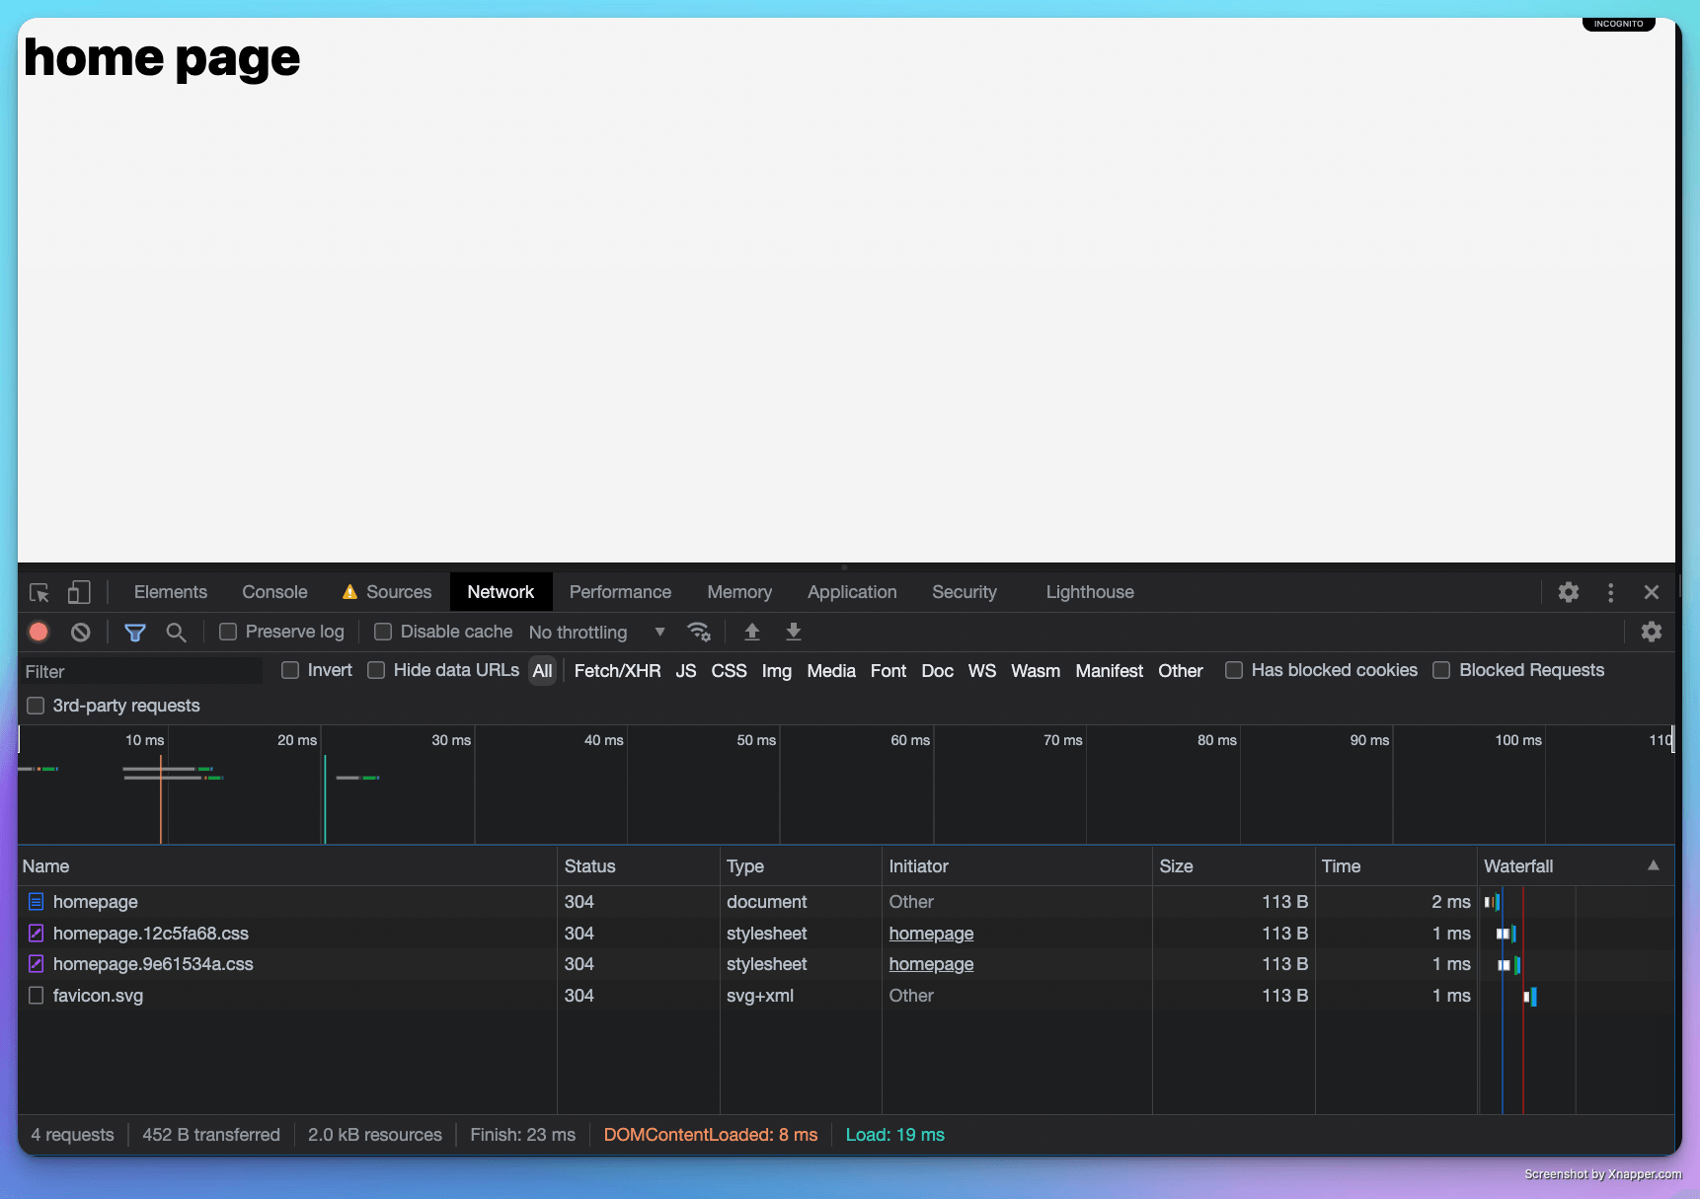Check Has blocked cookies option

1234,670
